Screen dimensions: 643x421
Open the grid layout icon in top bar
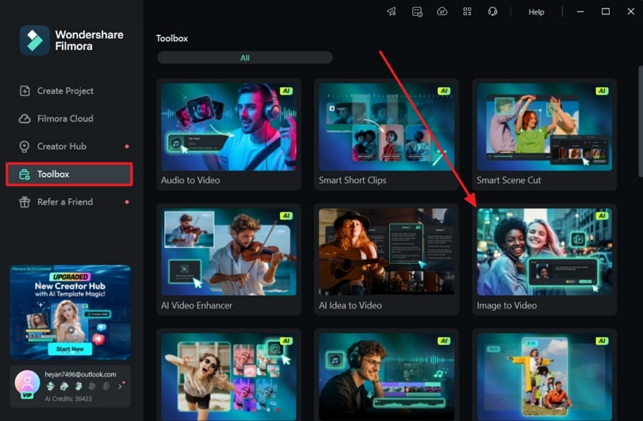click(x=467, y=11)
